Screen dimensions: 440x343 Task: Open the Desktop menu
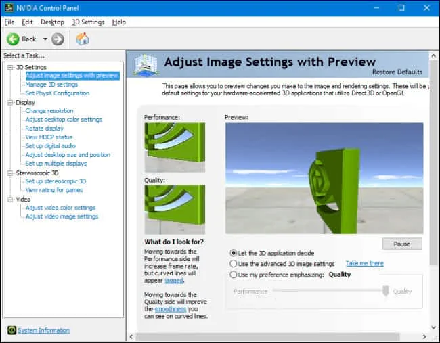point(52,22)
